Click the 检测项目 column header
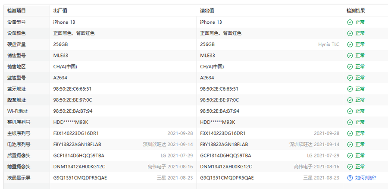 (16, 11)
